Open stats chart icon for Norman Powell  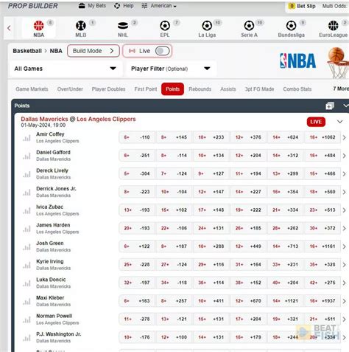point(27,320)
